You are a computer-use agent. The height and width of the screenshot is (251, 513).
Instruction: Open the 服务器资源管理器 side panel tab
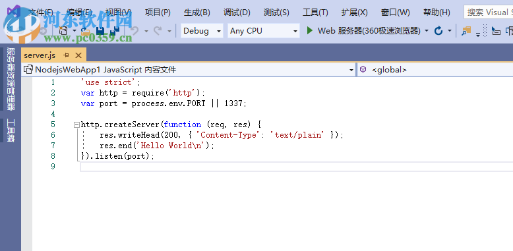(11, 80)
